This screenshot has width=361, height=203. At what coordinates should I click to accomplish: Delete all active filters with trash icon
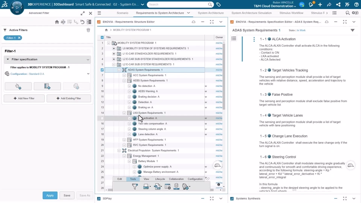[88, 30]
